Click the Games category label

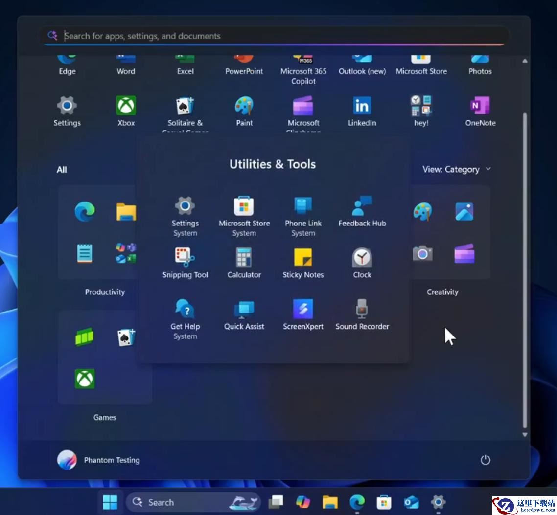click(104, 417)
